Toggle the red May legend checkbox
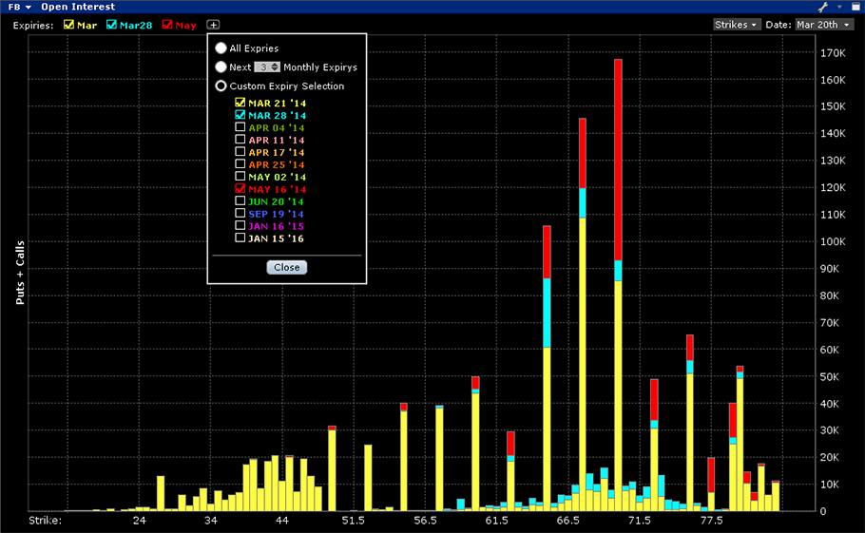865x533 pixels. click(x=167, y=25)
